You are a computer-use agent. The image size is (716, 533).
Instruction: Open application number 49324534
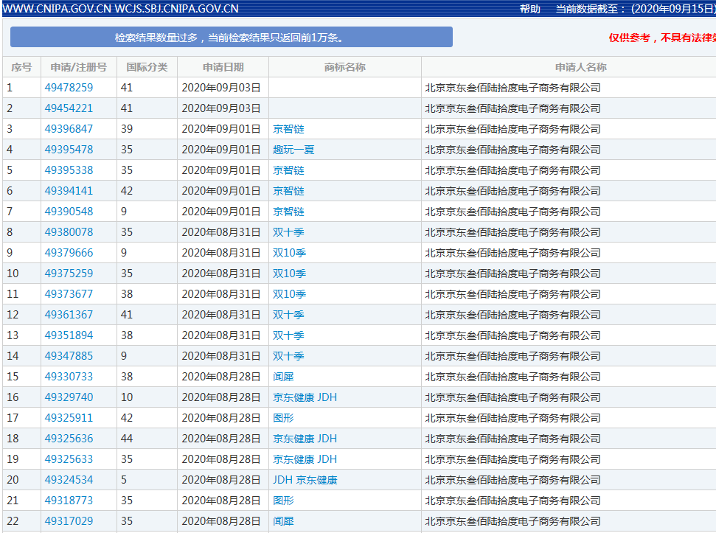69,480
